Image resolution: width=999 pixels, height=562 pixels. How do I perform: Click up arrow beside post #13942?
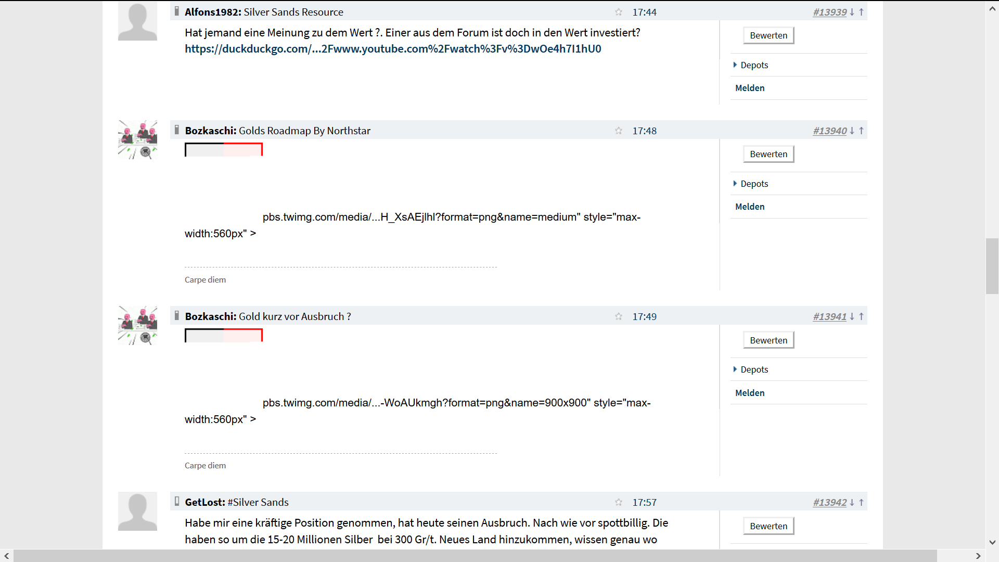862,502
